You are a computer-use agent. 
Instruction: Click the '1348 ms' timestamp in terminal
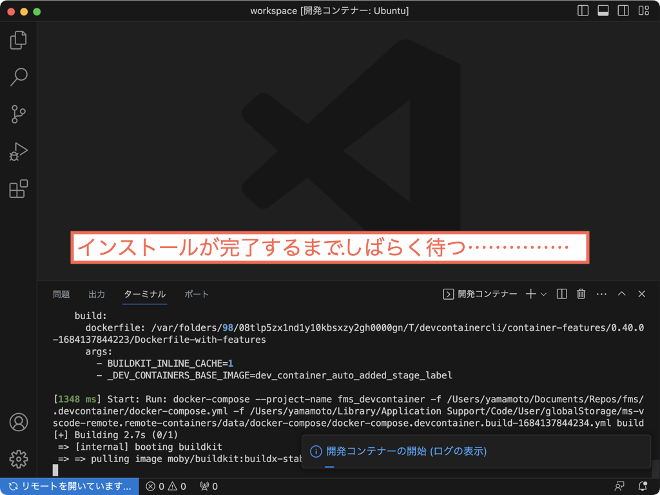(77, 399)
